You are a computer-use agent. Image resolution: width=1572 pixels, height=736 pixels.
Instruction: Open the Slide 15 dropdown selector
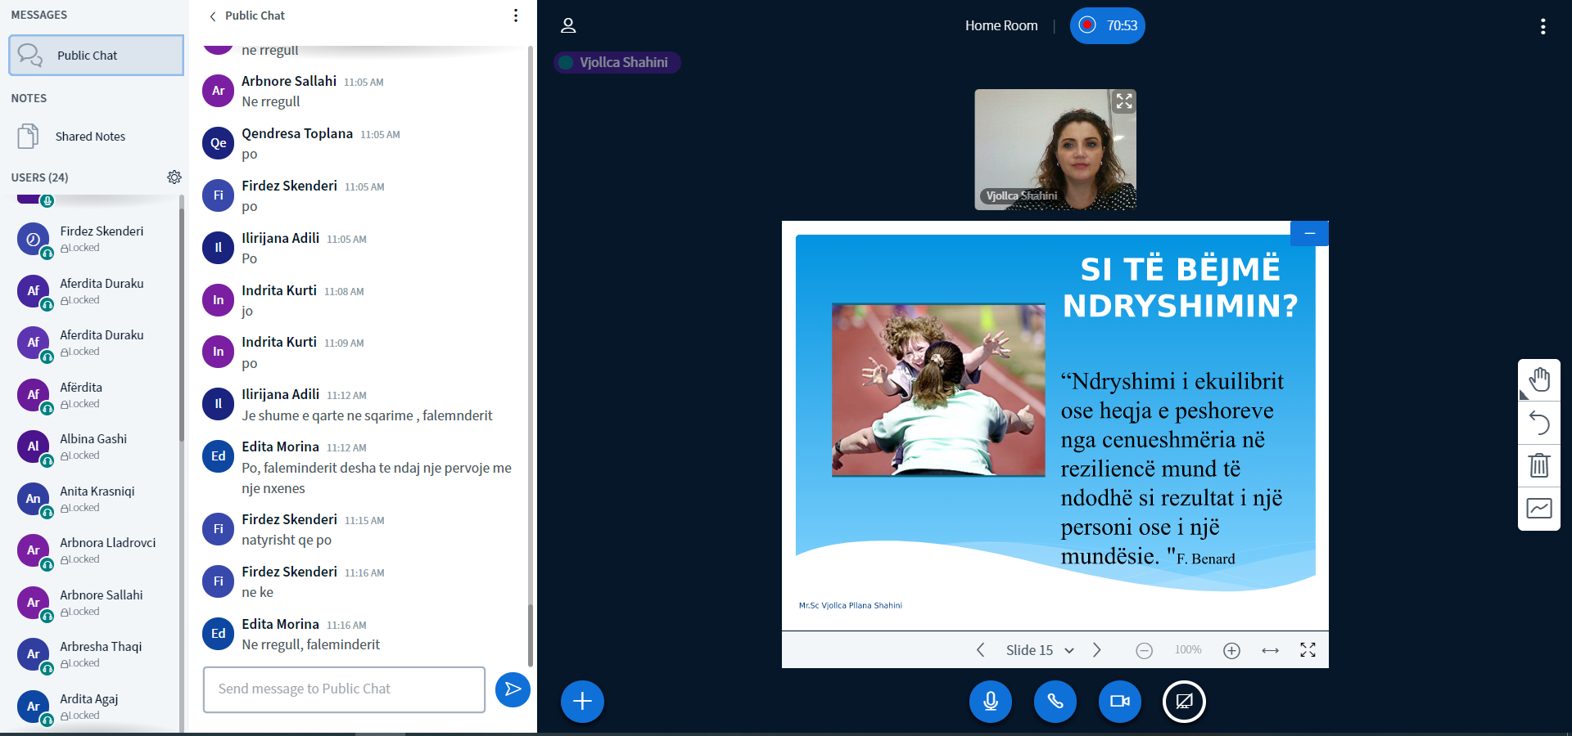(x=1039, y=650)
